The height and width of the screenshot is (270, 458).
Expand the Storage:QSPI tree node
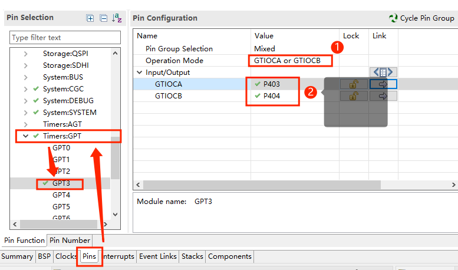(25, 54)
